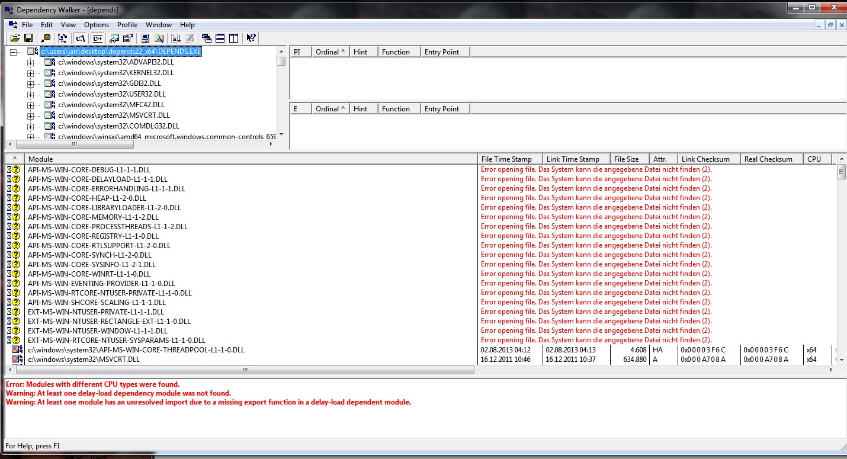This screenshot has width=847, height=459.
Task: Click the Entry Point header in exports pane
Action: [445, 109]
